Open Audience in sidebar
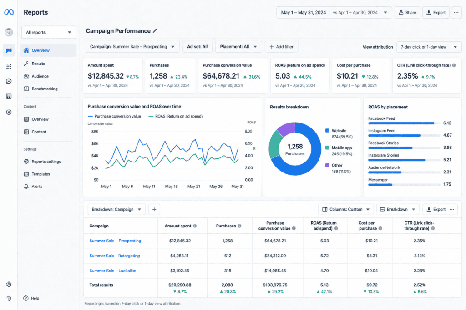 coord(48,76)
